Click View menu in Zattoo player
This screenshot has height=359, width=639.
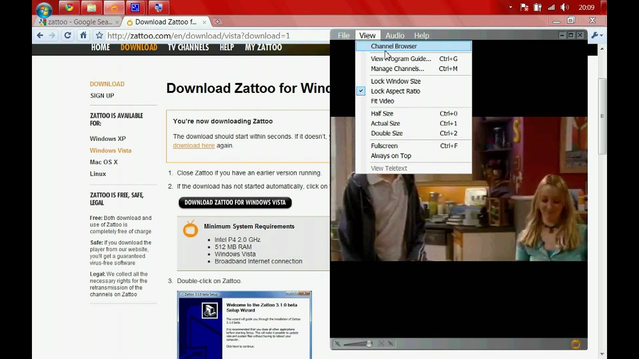tap(367, 35)
